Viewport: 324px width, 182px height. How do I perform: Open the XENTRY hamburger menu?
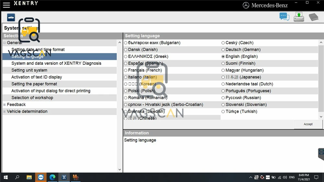6,5
